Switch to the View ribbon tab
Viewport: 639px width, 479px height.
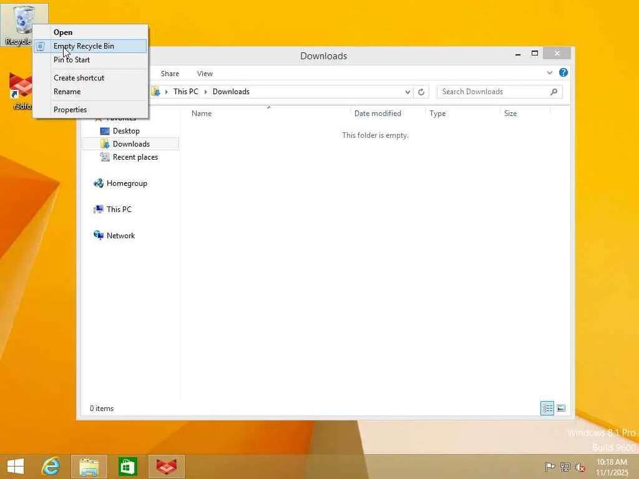(205, 74)
